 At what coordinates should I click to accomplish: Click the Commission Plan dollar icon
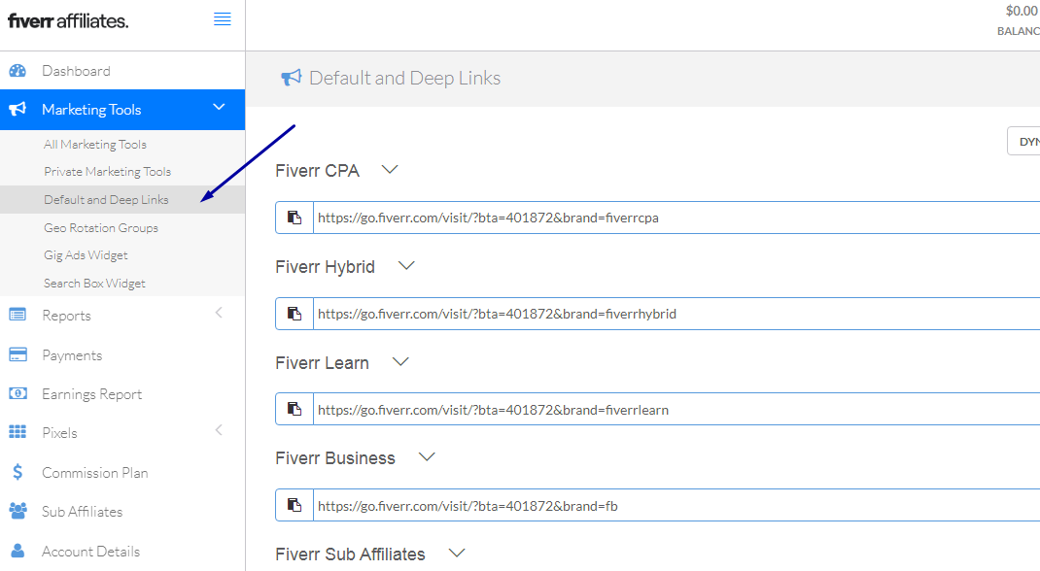click(x=17, y=473)
